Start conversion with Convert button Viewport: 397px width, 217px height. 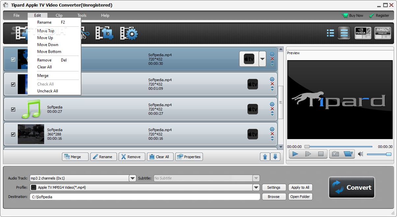click(x=352, y=187)
